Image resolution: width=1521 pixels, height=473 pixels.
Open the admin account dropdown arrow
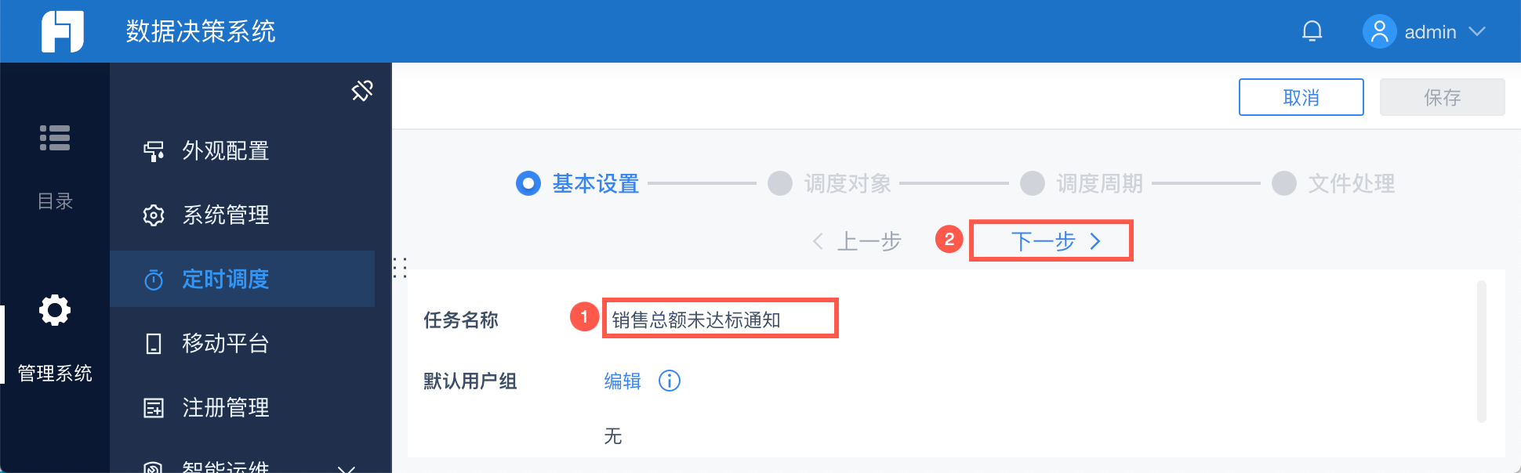click(x=1477, y=32)
